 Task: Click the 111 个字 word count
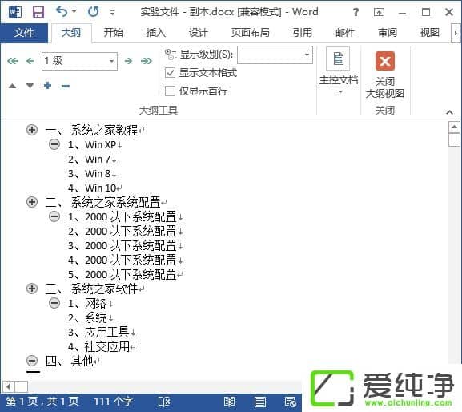point(114,402)
